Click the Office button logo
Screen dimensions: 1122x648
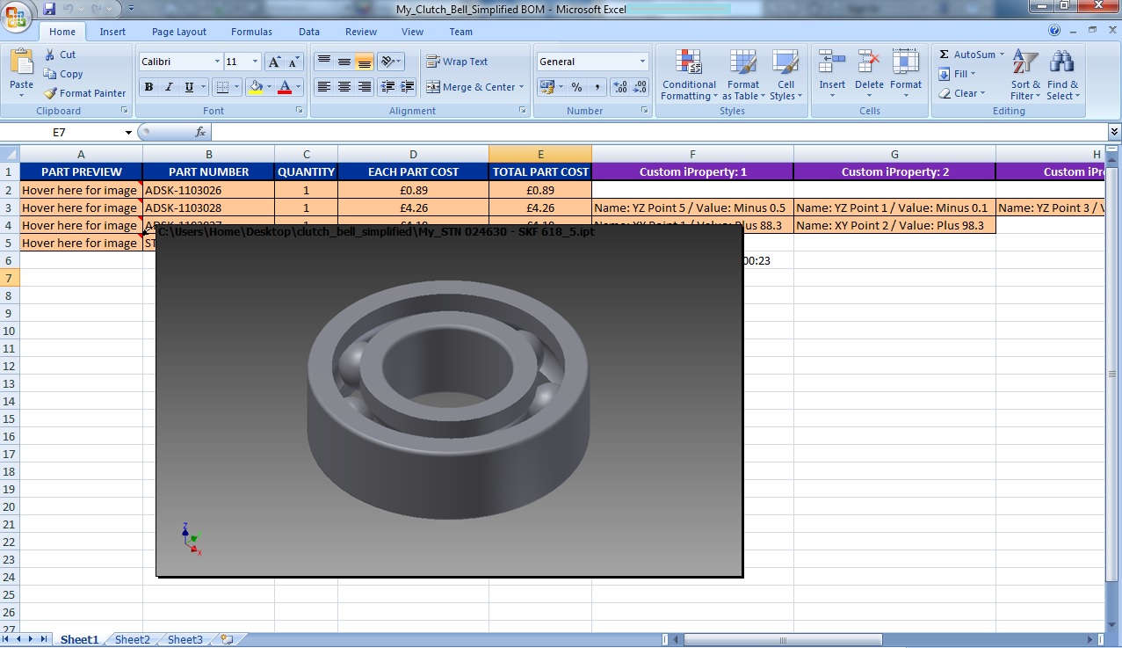click(x=17, y=17)
